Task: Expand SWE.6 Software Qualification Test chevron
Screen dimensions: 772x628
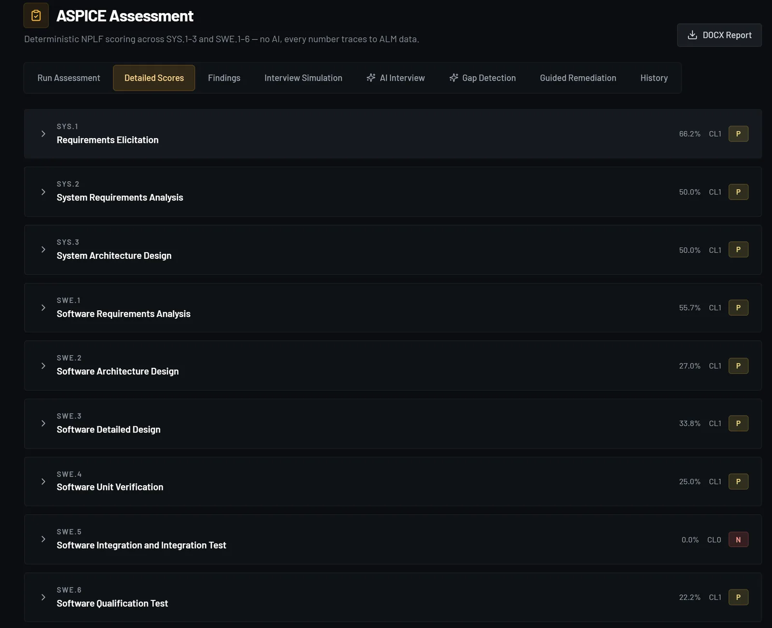Action: pyautogui.click(x=43, y=597)
